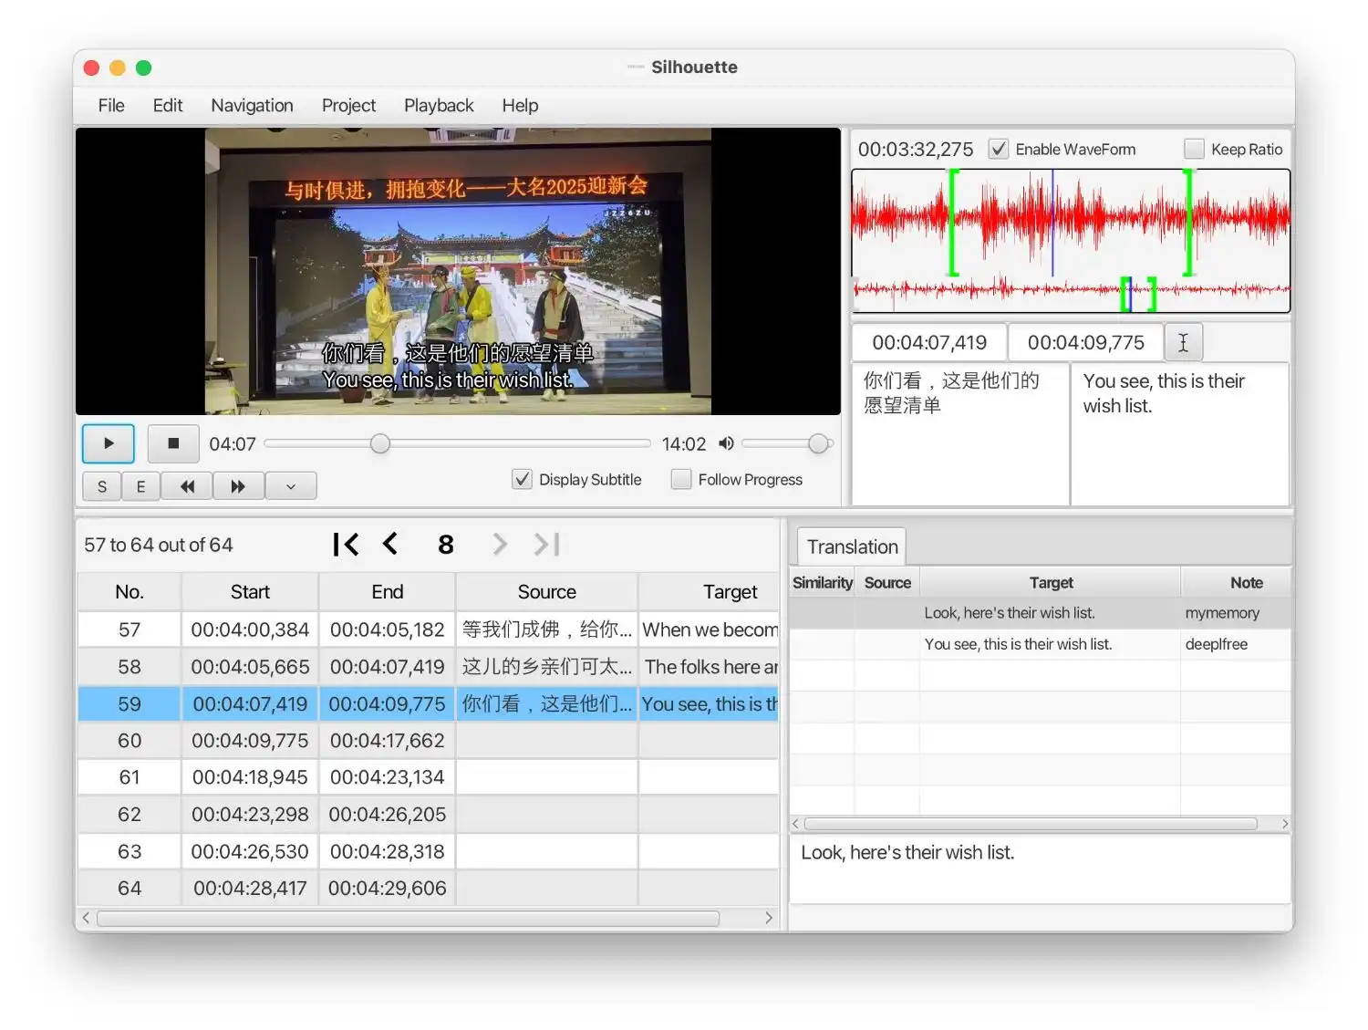Click the lower overview waveform strip

[x=1071, y=293]
